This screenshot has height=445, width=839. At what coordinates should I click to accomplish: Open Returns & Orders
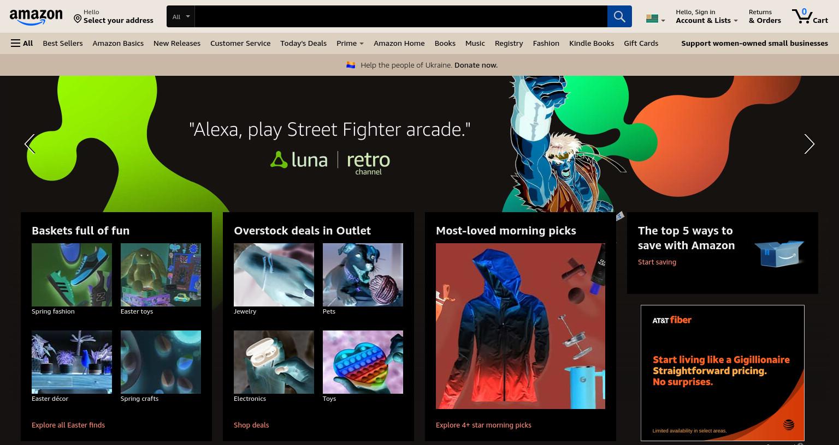click(x=765, y=16)
